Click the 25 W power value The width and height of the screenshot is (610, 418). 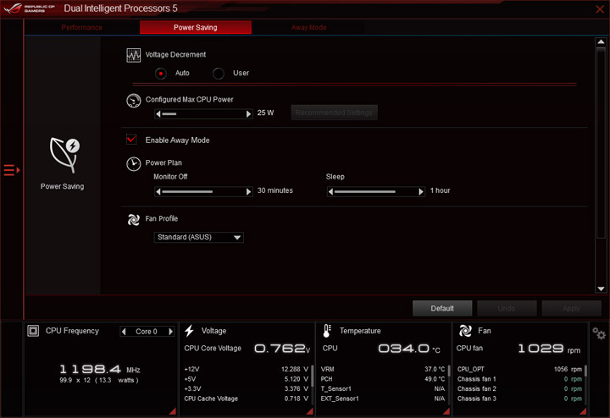pyautogui.click(x=265, y=113)
